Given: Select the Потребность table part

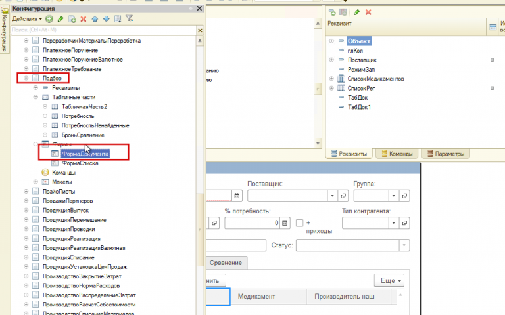Looking at the screenshot, I should (78, 116).
